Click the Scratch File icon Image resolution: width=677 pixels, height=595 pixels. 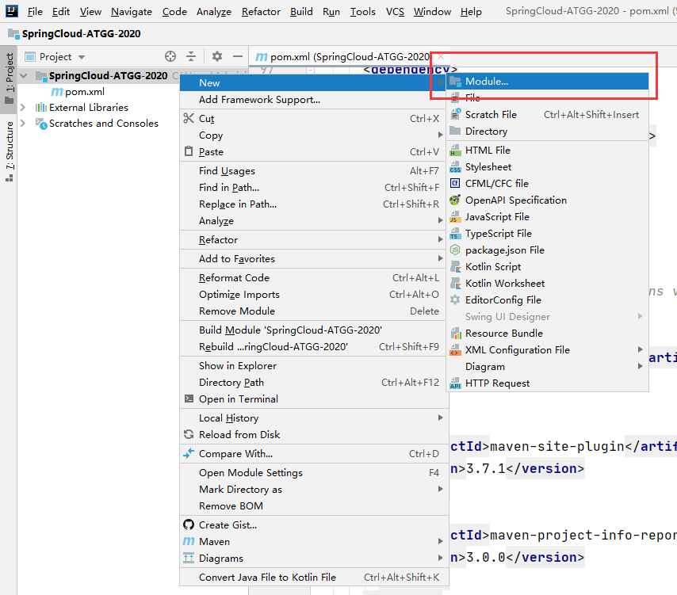(x=455, y=114)
